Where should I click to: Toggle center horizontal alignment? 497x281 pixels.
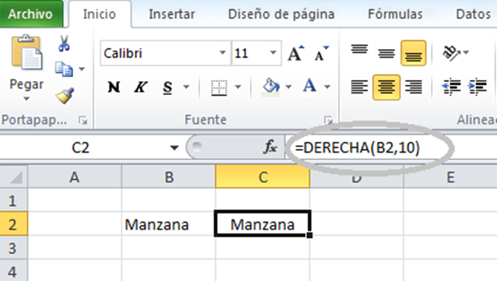click(x=386, y=87)
